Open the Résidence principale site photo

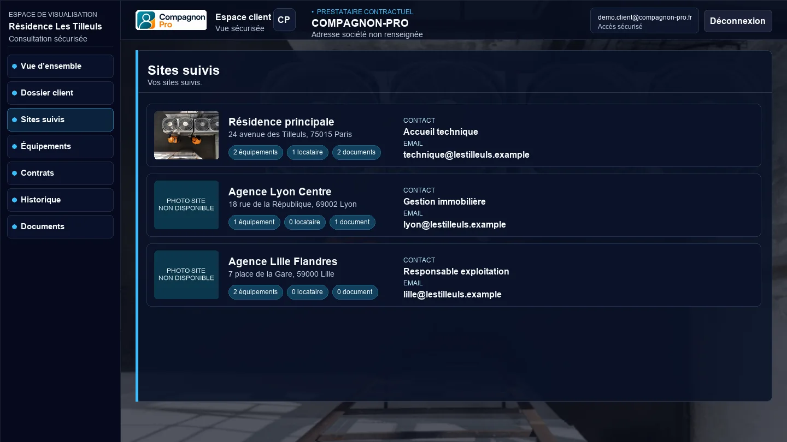coord(186,135)
